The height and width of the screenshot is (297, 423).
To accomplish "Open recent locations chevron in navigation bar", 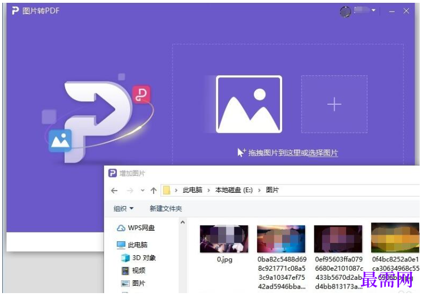I will [142, 191].
